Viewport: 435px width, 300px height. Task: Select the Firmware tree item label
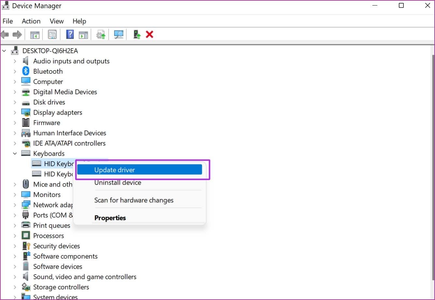[x=47, y=123]
